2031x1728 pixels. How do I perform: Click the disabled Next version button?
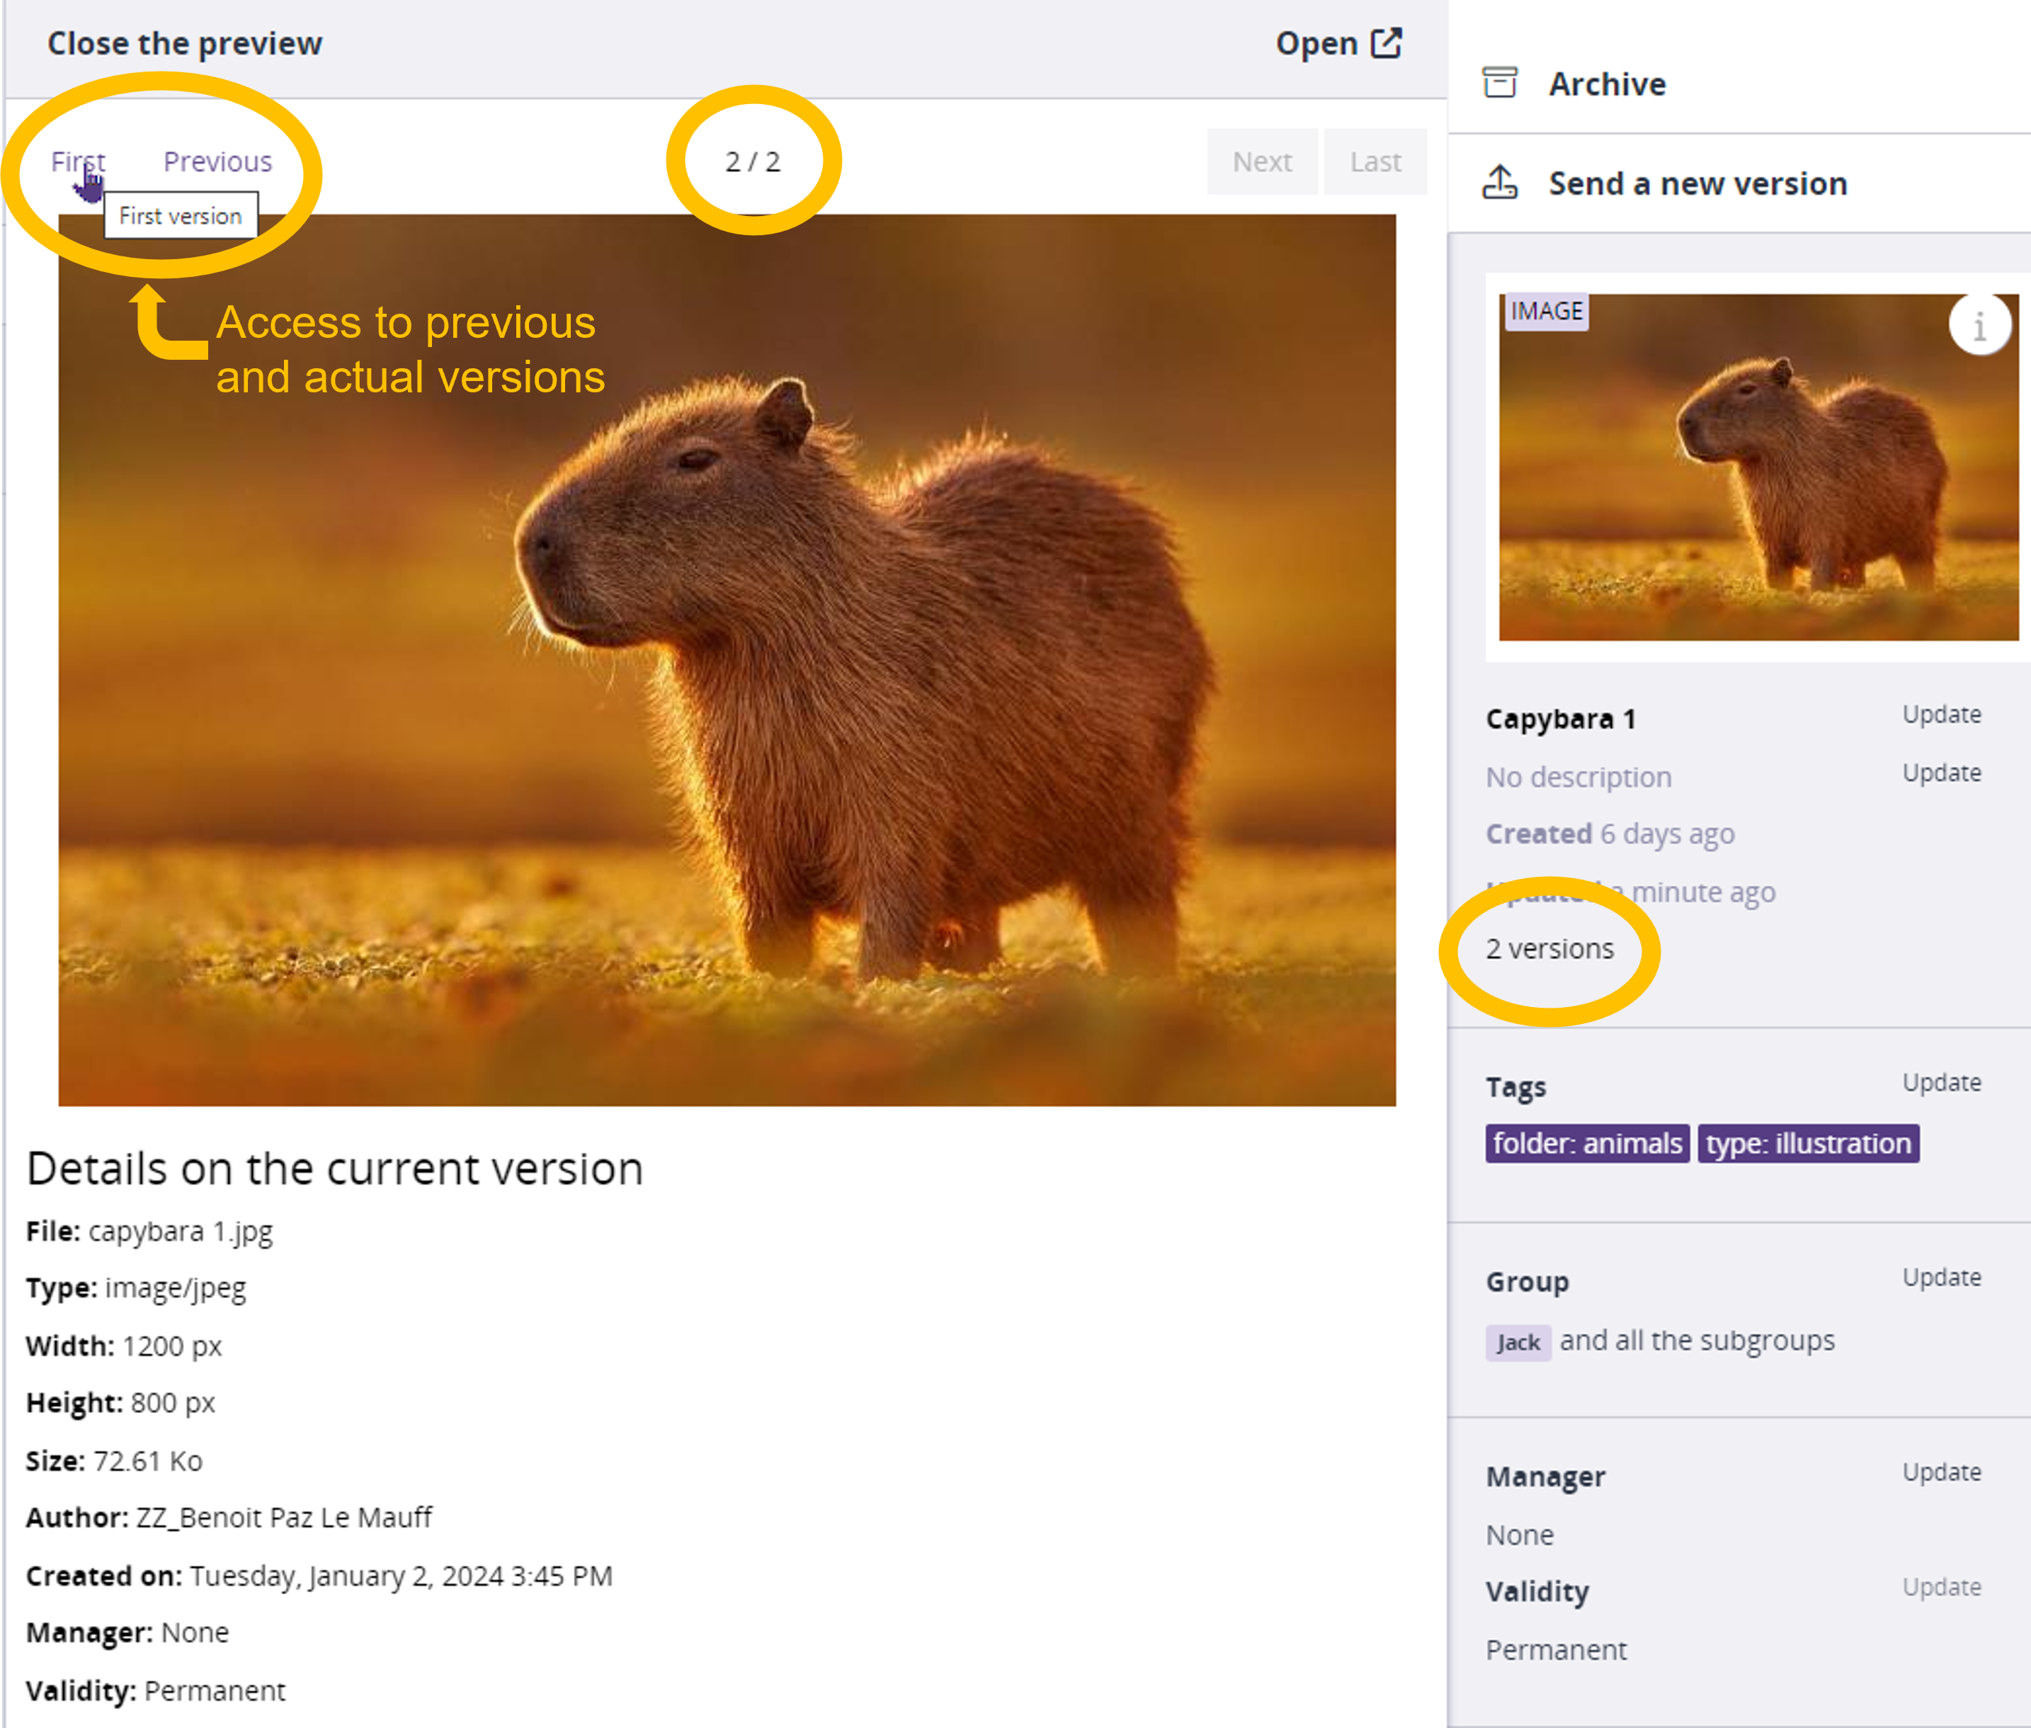[x=1261, y=161]
